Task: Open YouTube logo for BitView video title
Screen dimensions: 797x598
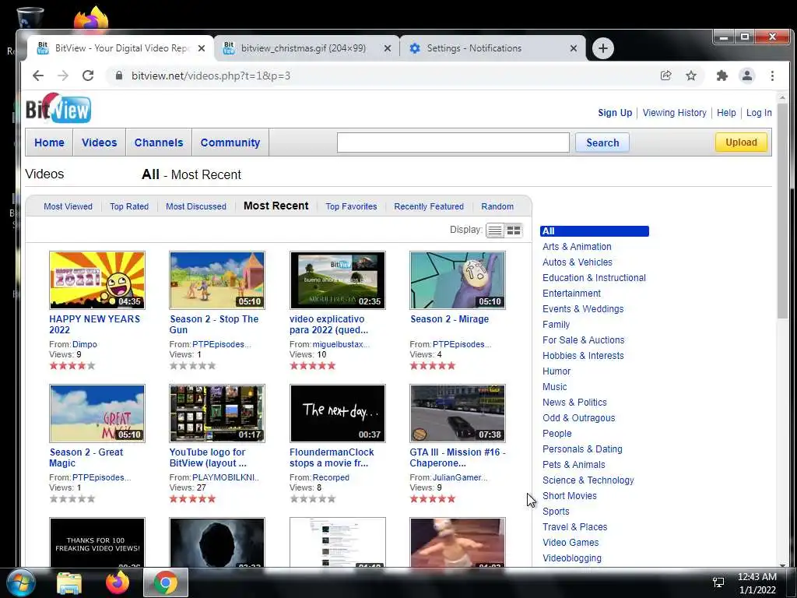Action: tap(208, 458)
